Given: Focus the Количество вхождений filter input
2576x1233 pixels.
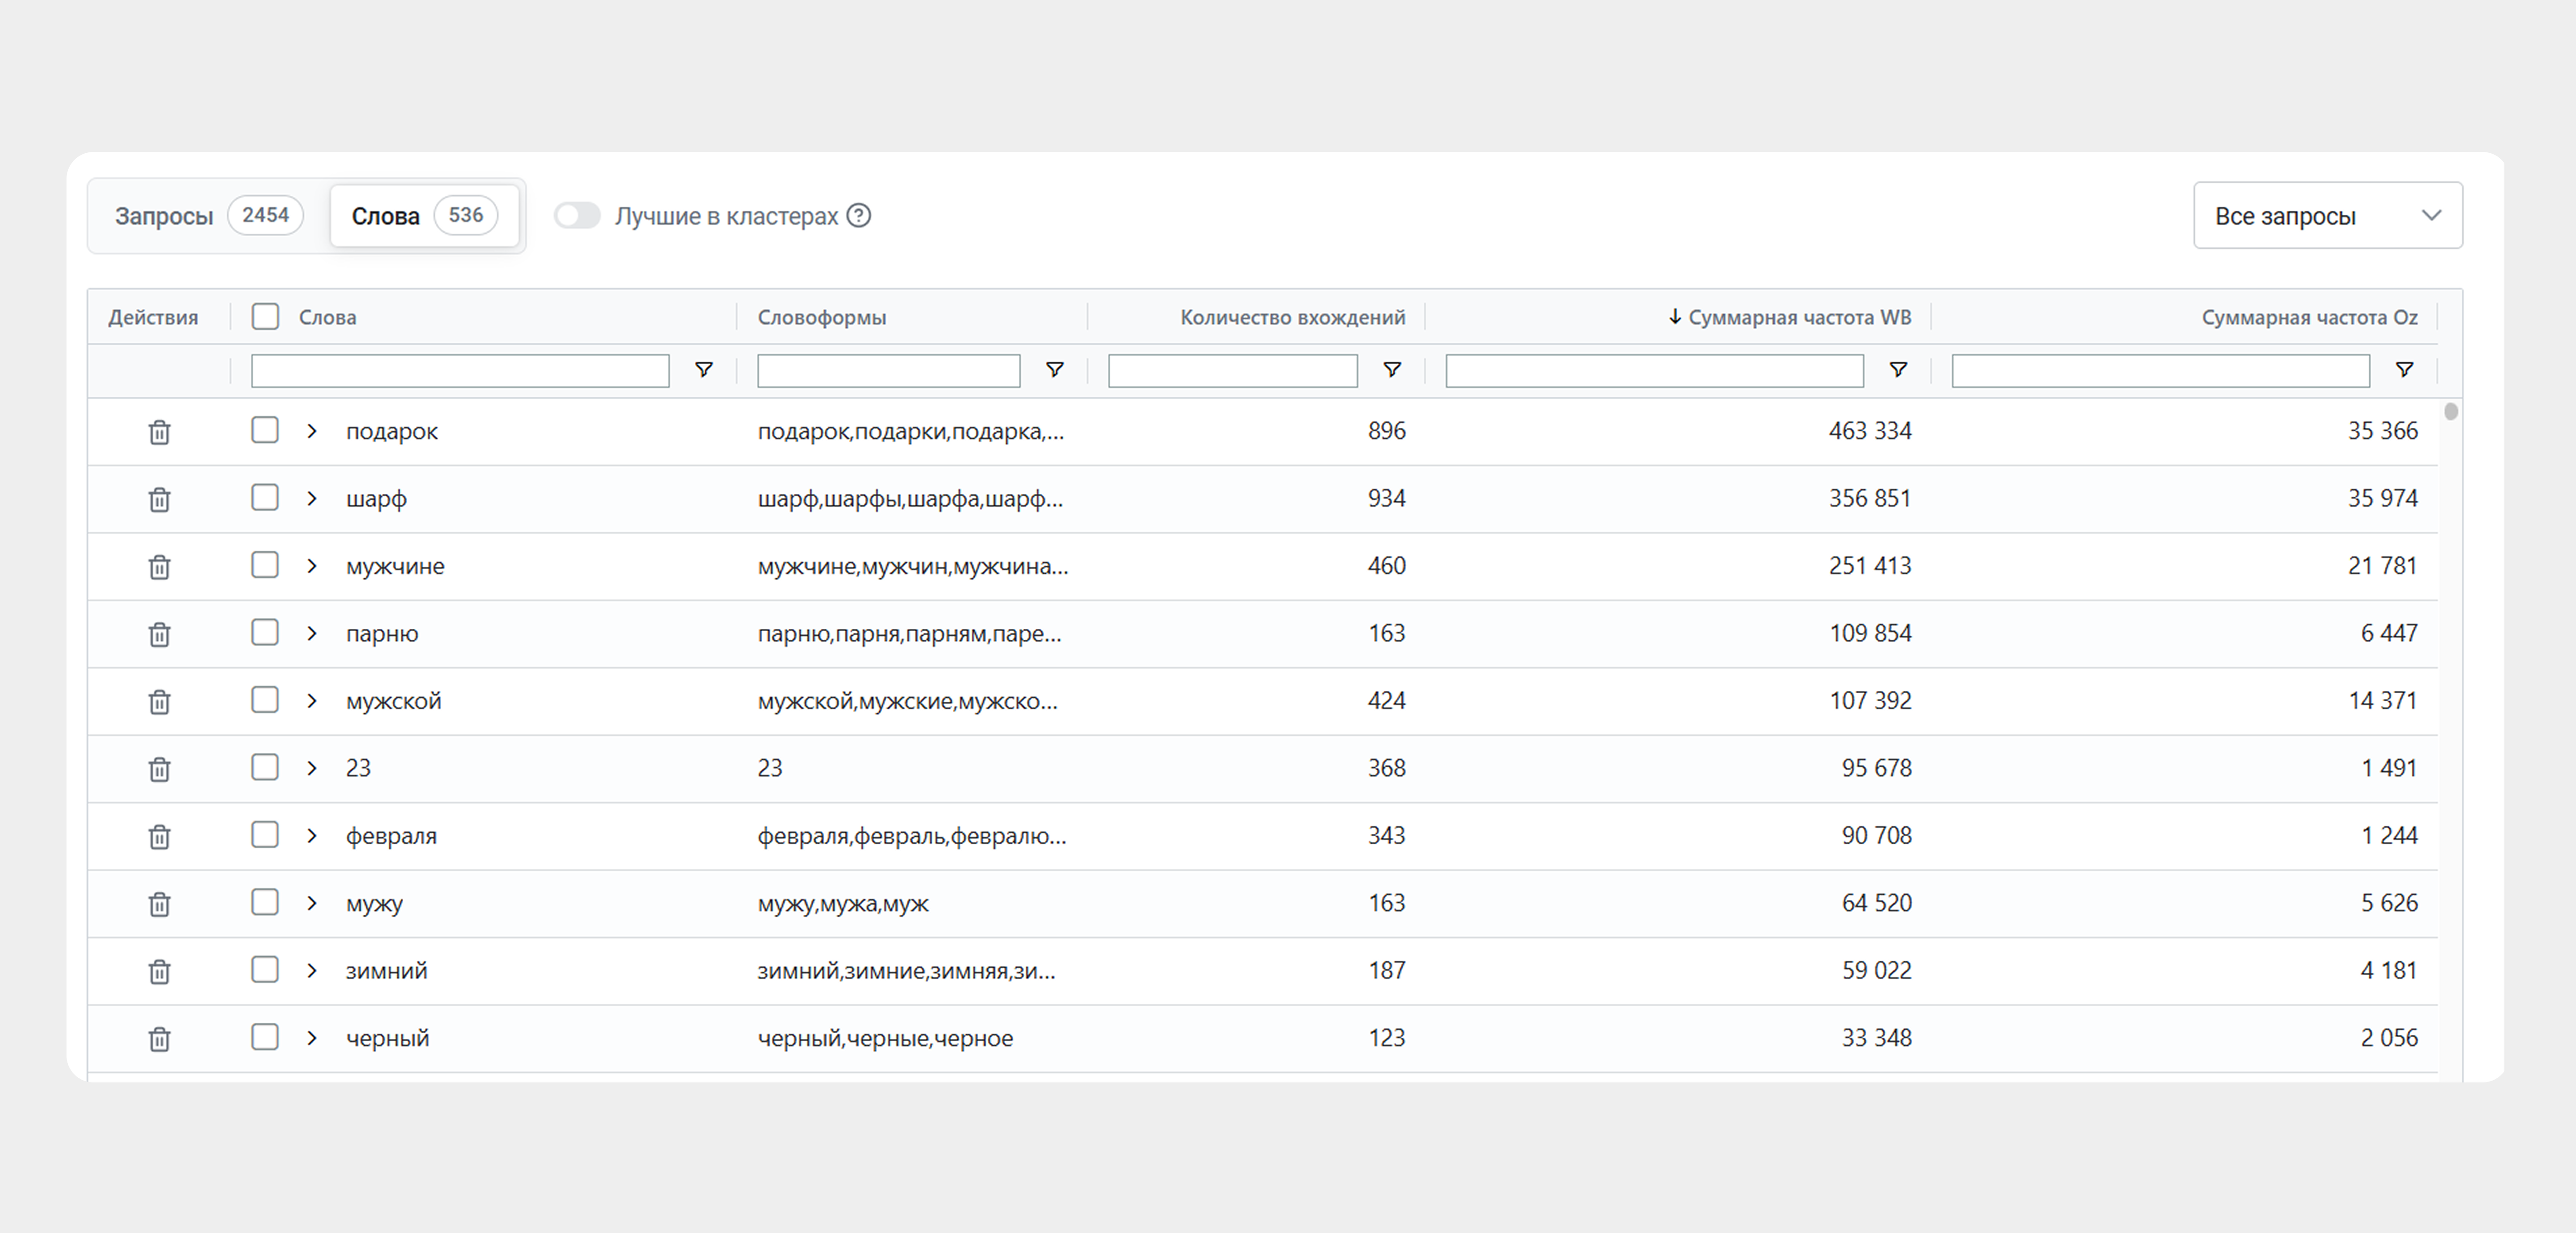Looking at the screenshot, I should [x=1232, y=371].
